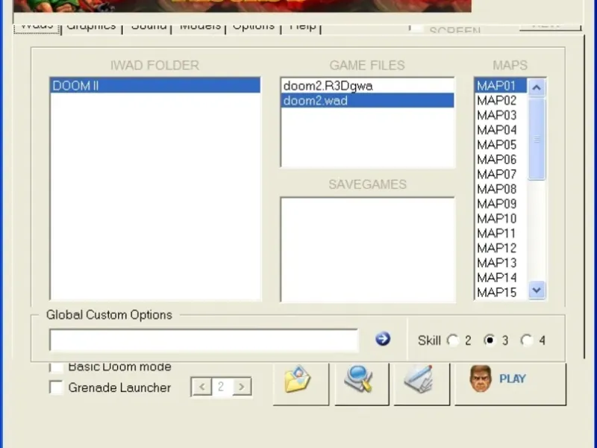The width and height of the screenshot is (597, 448).
Task: Enable the Grenade Launcher checkbox
Action: 57,388
